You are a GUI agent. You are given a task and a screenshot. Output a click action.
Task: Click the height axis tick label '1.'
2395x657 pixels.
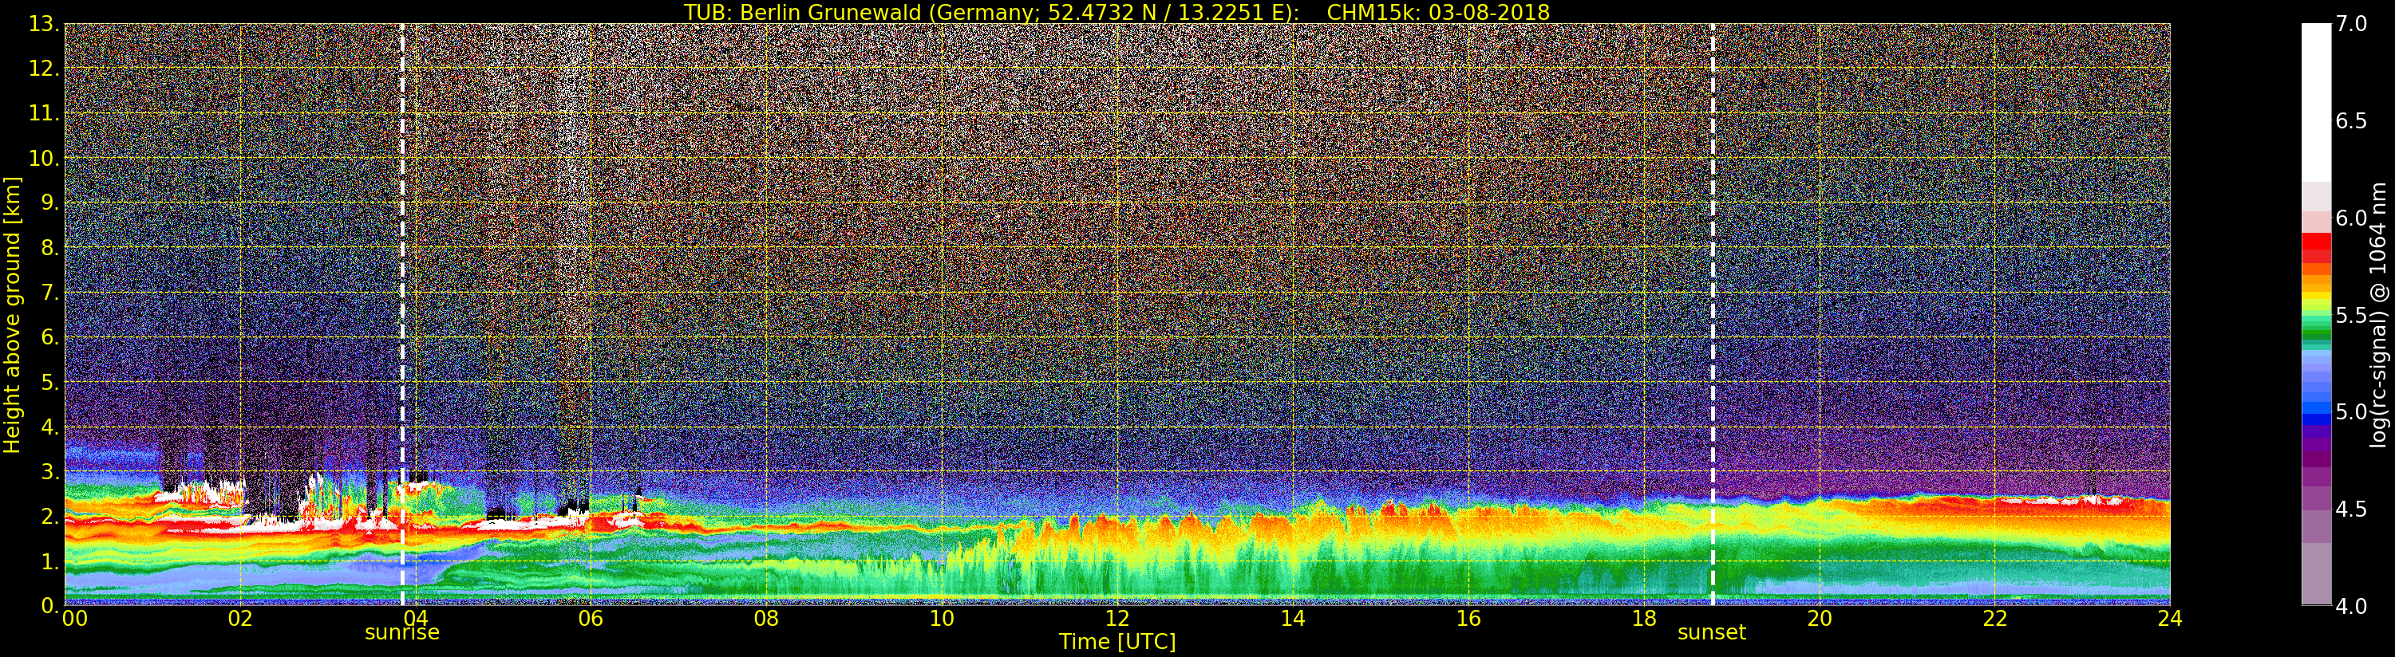point(49,561)
